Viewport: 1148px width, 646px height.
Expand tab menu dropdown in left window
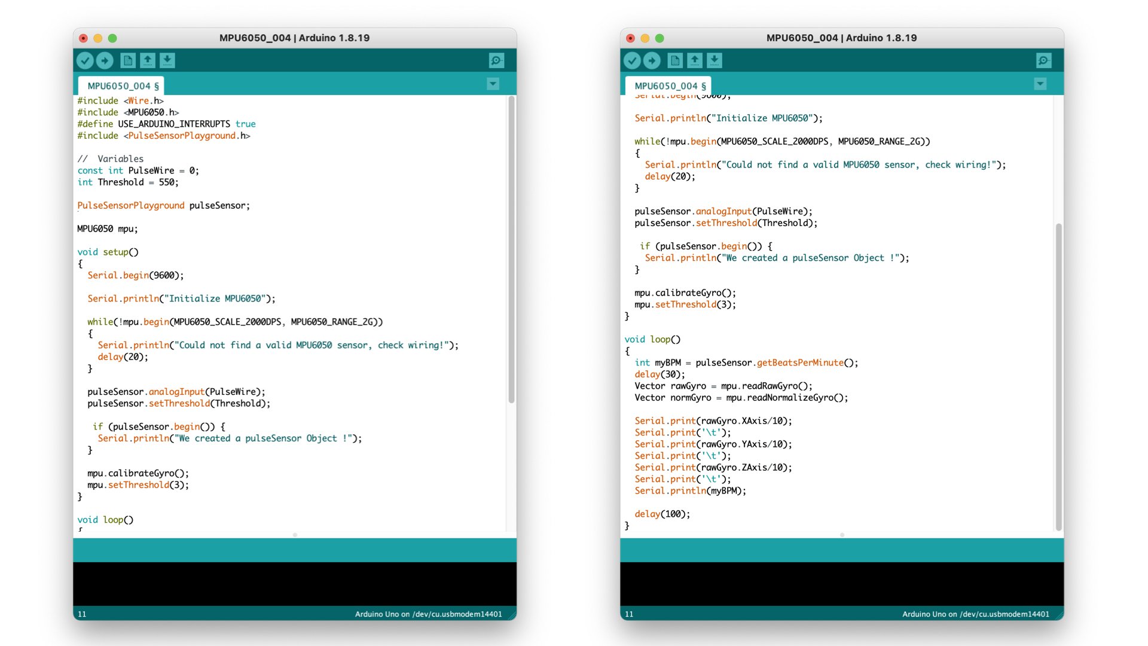493,84
